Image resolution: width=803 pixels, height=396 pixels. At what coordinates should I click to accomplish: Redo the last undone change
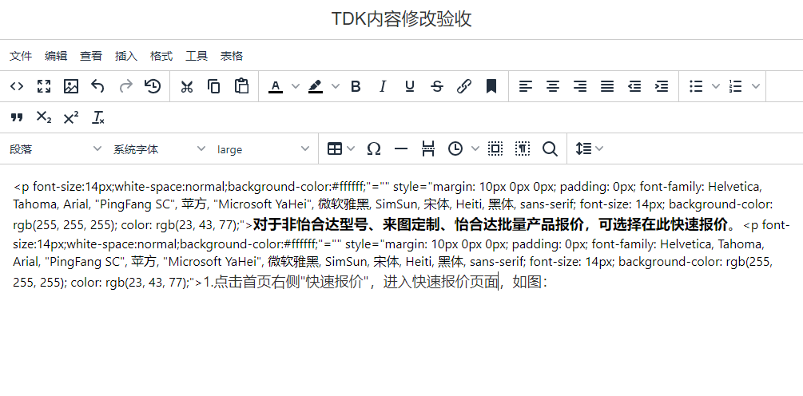coord(125,86)
